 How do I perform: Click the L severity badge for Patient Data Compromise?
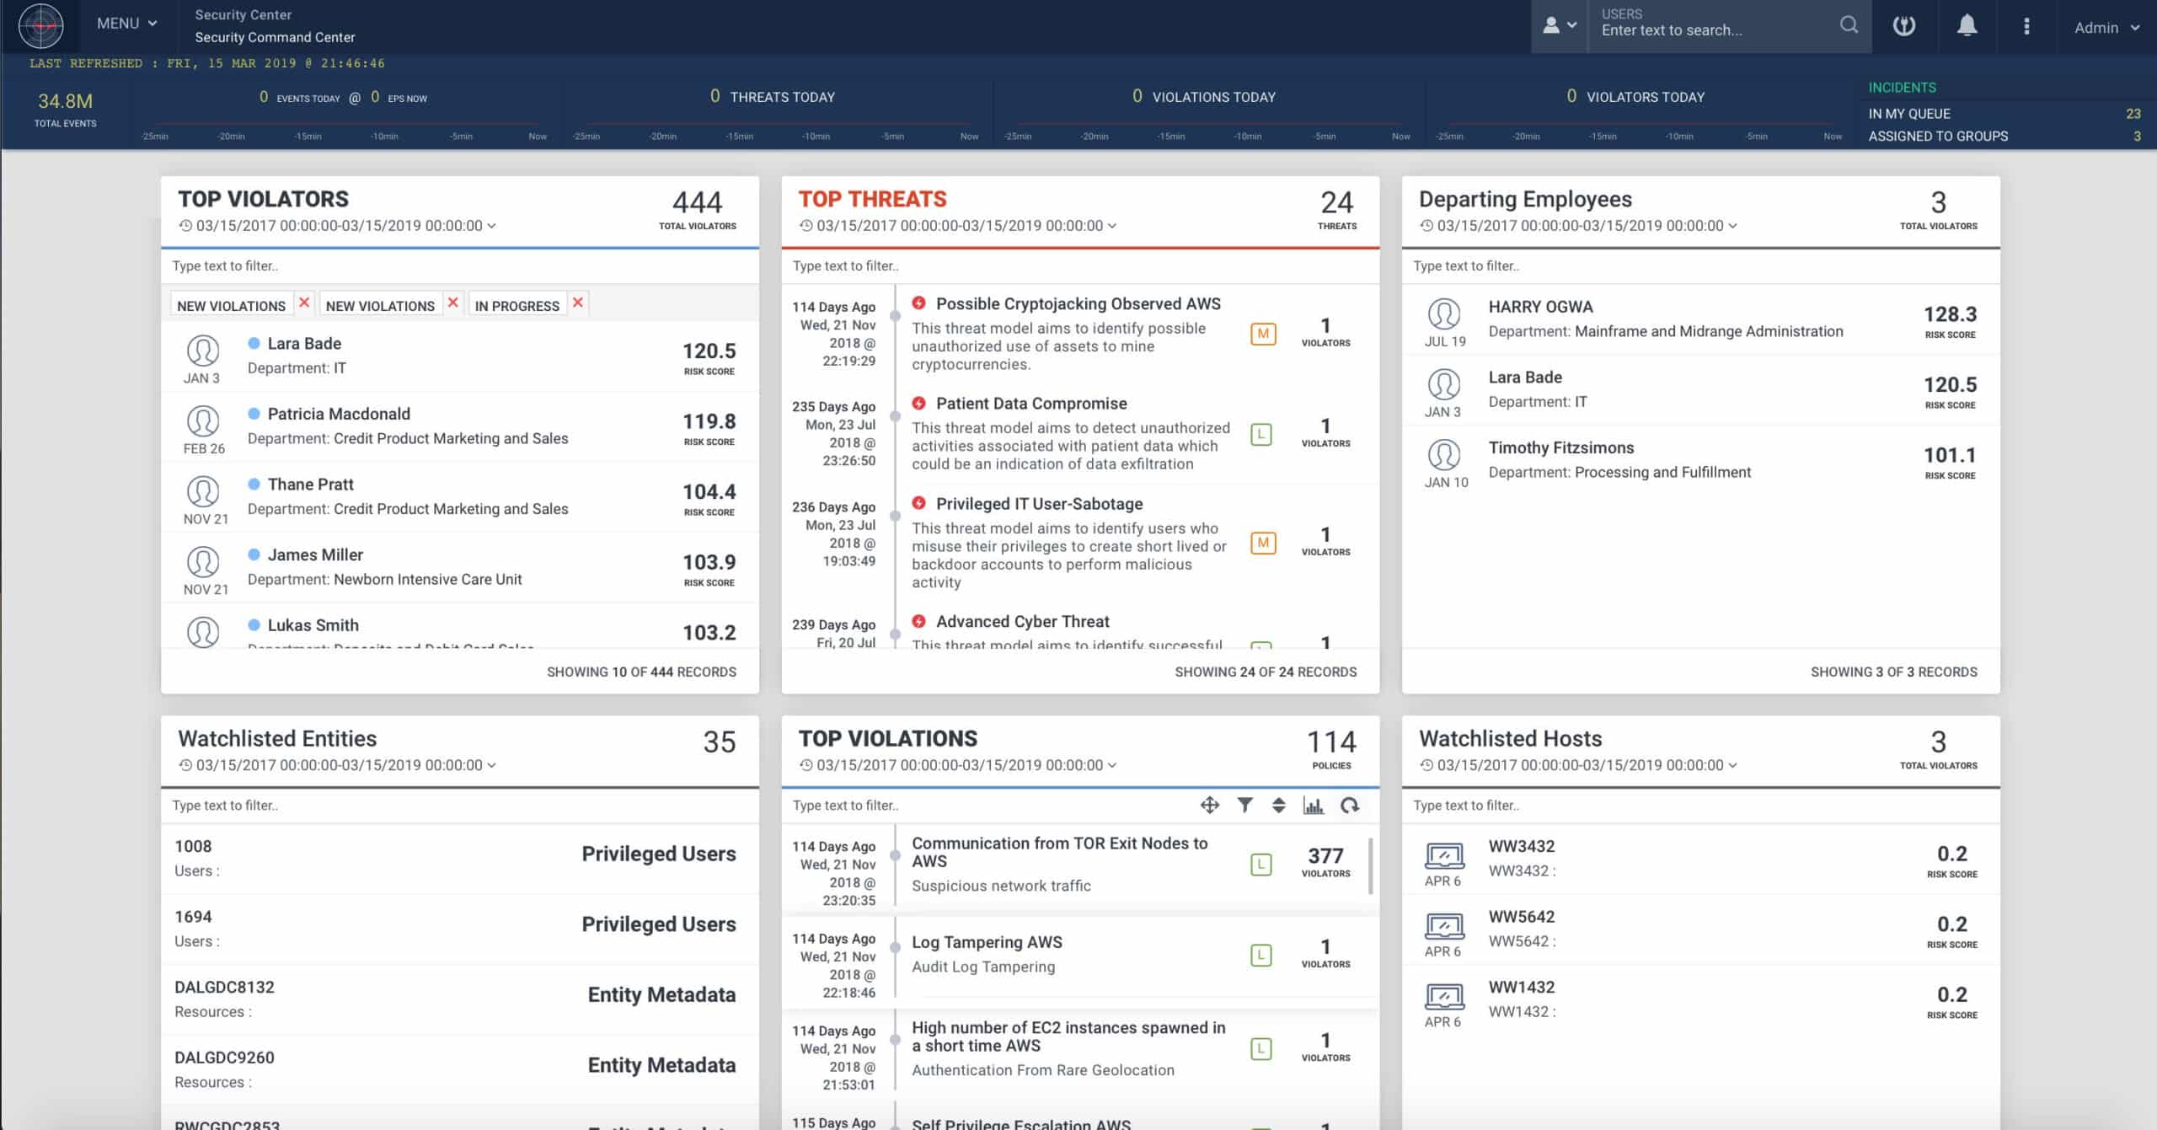(x=1261, y=435)
